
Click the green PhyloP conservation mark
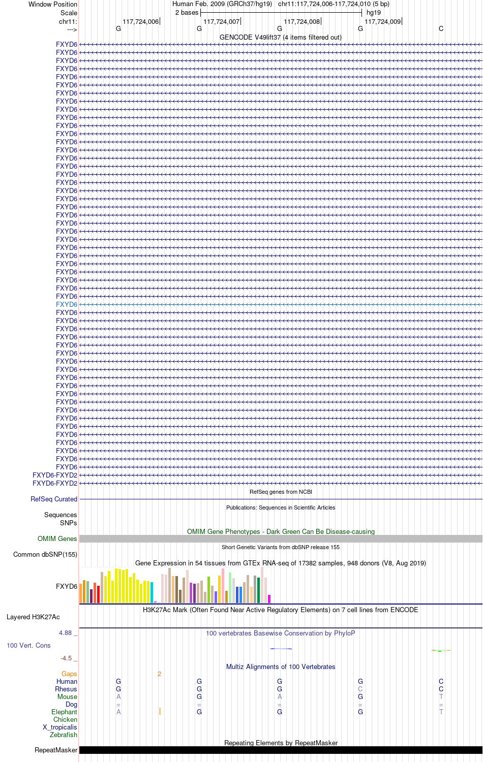(x=440, y=651)
